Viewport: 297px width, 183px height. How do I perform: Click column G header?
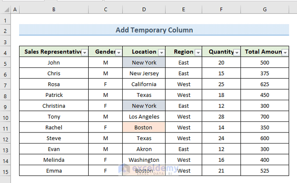[x=265, y=10]
